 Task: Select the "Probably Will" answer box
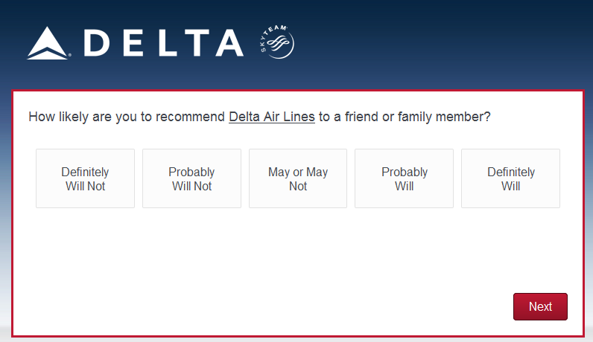click(x=405, y=178)
